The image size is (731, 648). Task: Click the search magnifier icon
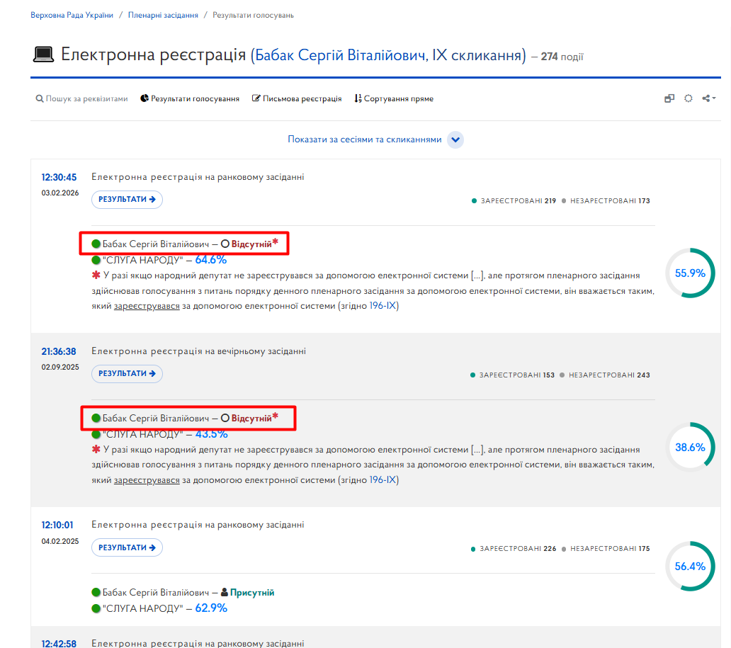40,99
